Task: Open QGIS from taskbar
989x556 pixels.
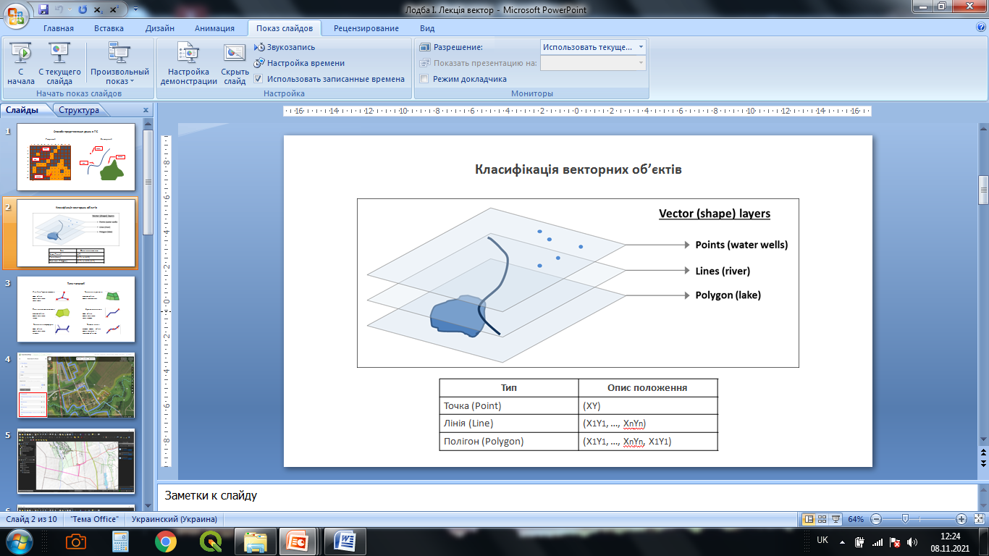Action: tap(211, 542)
